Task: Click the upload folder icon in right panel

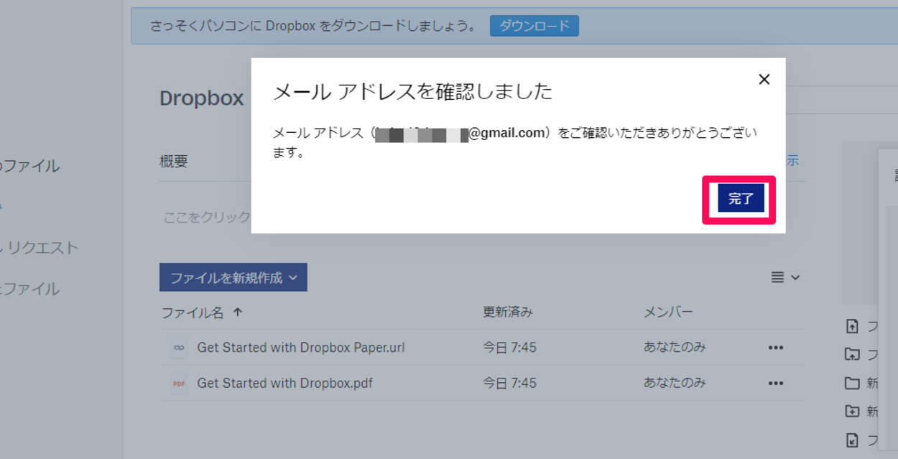Action: pyautogui.click(x=852, y=354)
